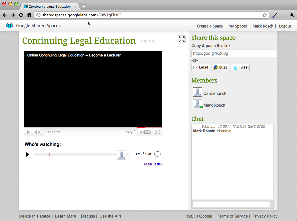Image resolution: width=297 pixels, height=221 pixels.
Task: Click the red marker on watching timeline
Action: click(50, 154)
